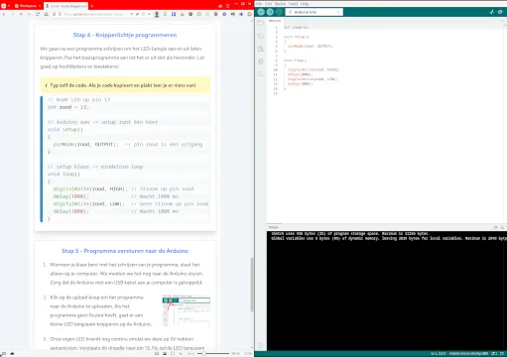Select the active Vivaldi browser page tab
The width and height of the screenshot is (507, 357).
click(65, 6)
